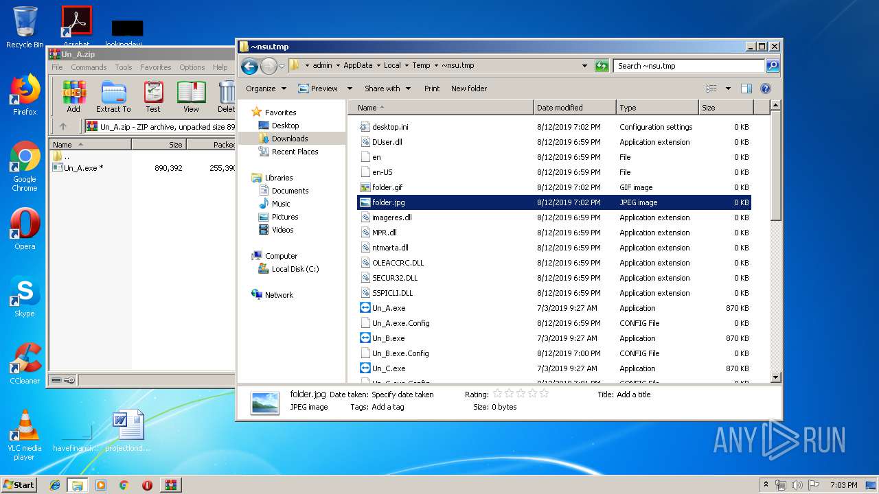Open WinRAR File menu
879x494 pixels.
[x=57, y=67]
